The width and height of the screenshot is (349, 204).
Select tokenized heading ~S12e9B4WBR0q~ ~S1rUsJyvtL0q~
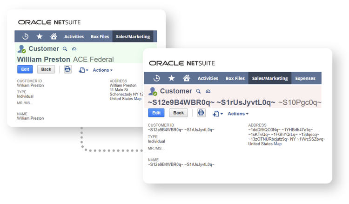coord(211,102)
